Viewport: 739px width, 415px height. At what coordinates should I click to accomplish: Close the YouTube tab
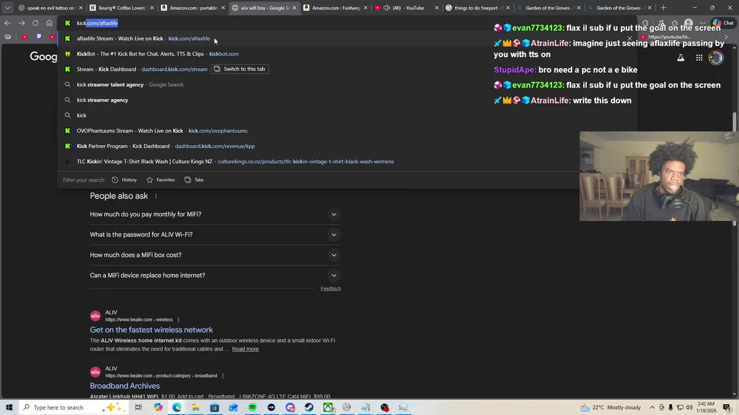[436, 8]
